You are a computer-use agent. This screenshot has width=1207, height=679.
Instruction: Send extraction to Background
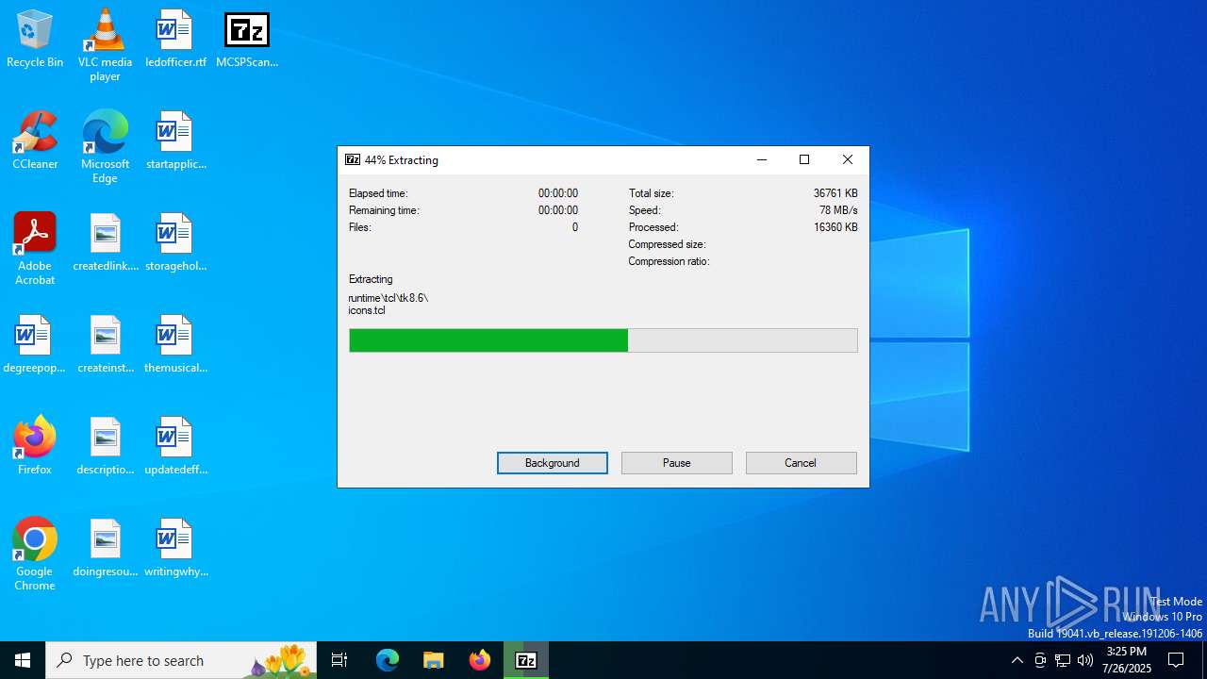(553, 463)
